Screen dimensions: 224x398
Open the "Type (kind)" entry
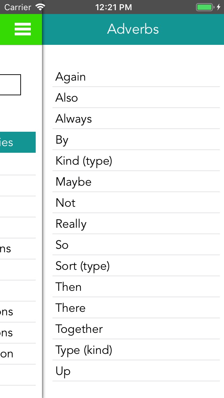[x=136, y=350]
